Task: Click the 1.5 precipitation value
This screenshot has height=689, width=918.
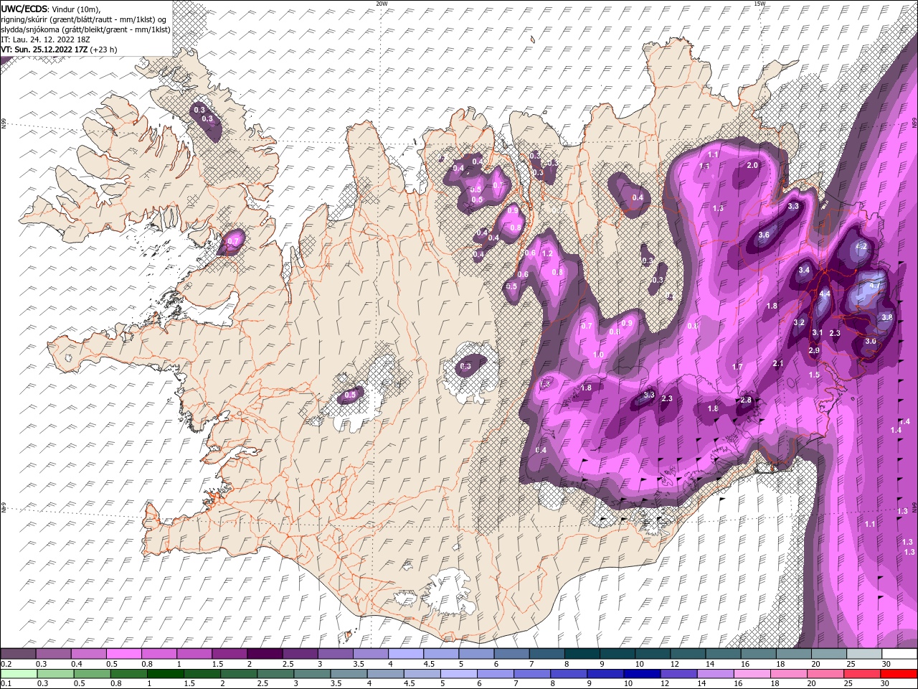Action: pyautogui.click(x=814, y=375)
